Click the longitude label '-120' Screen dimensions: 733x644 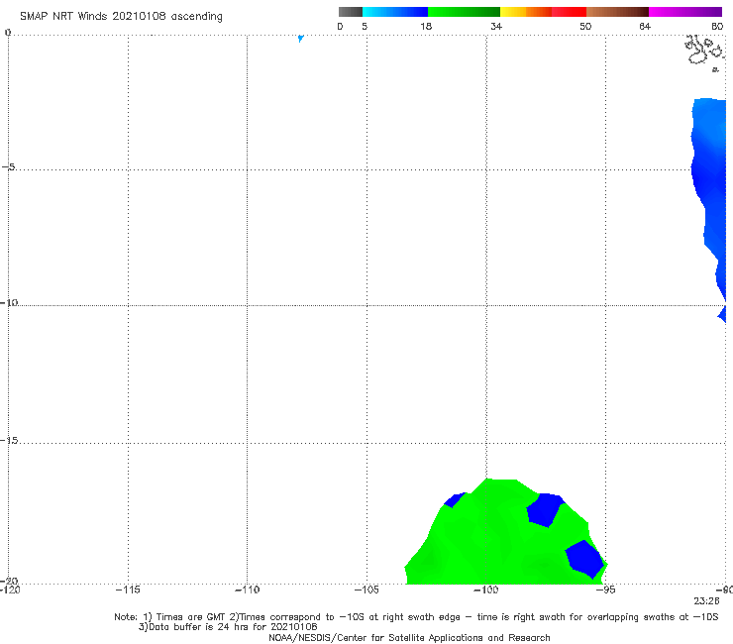pyautogui.click(x=10, y=590)
